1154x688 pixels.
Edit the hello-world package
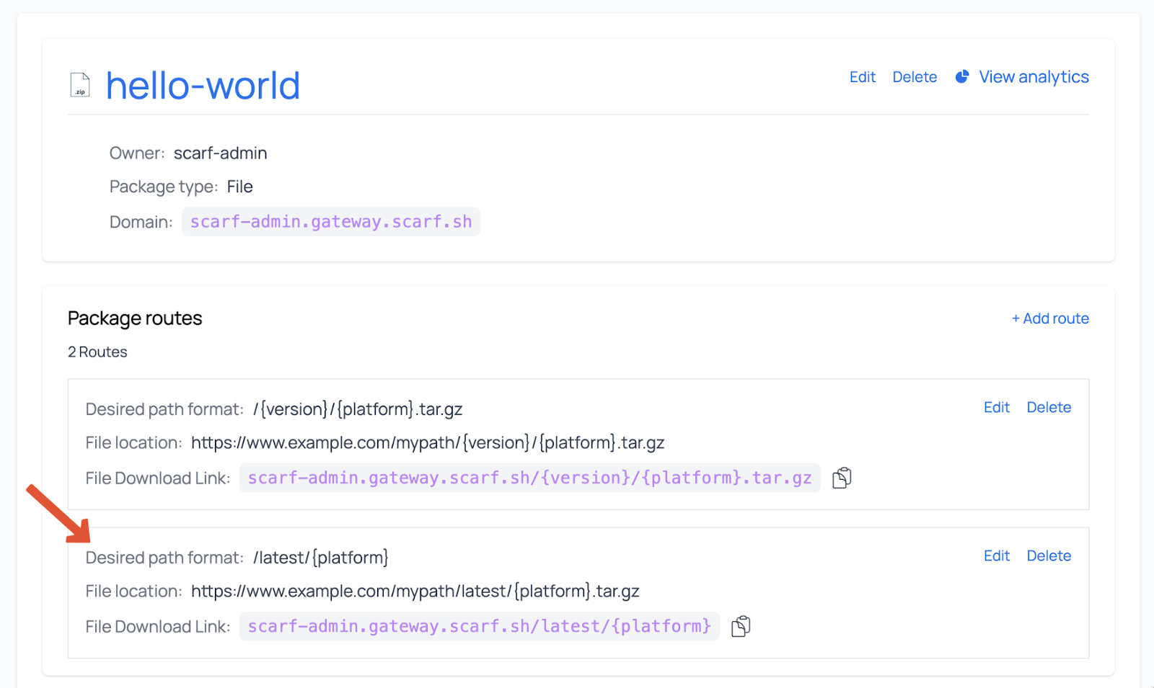(x=862, y=77)
